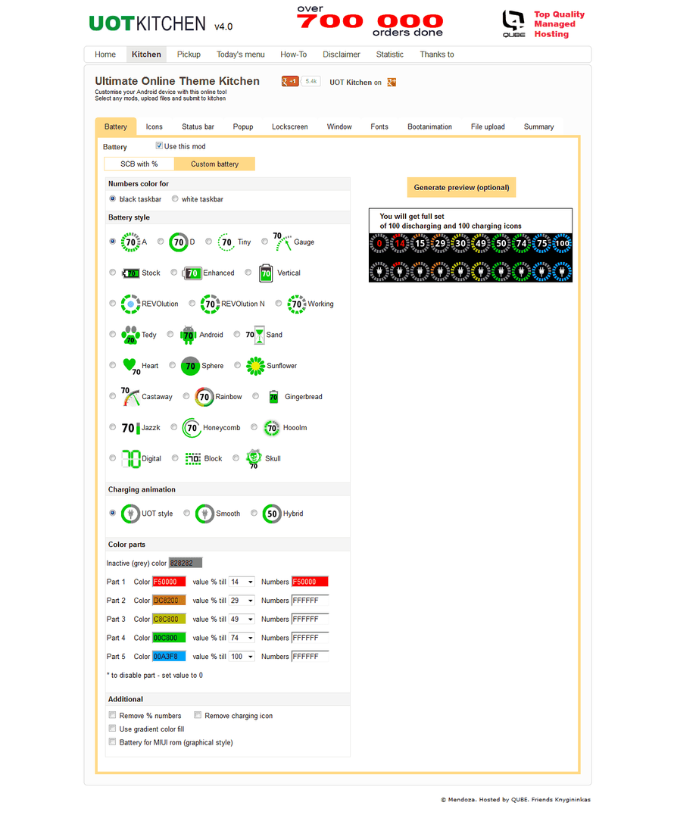
Task: Click the Castaway gauge icon
Action: (x=130, y=396)
